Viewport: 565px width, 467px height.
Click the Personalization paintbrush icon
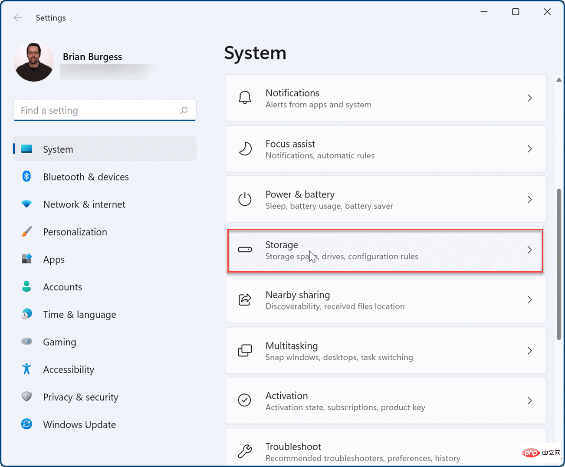pos(26,231)
